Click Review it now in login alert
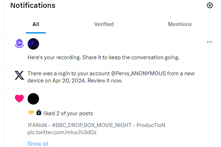 tap(105, 81)
